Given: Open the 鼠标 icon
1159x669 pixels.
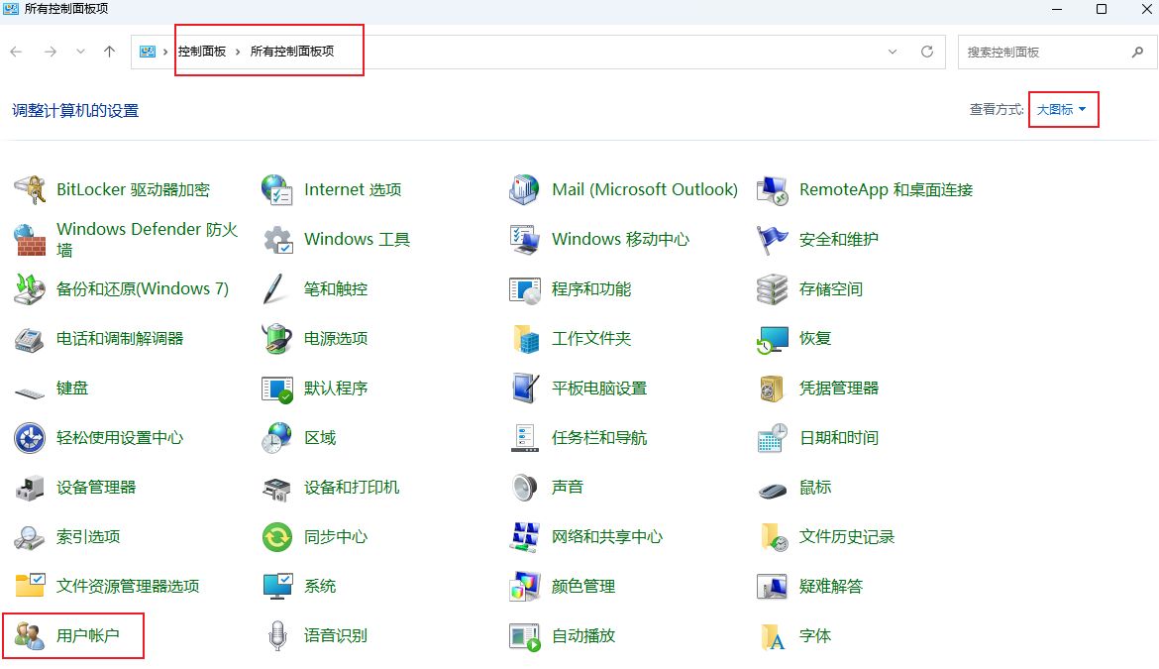Looking at the screenshot, I should (x=772, y=487).
